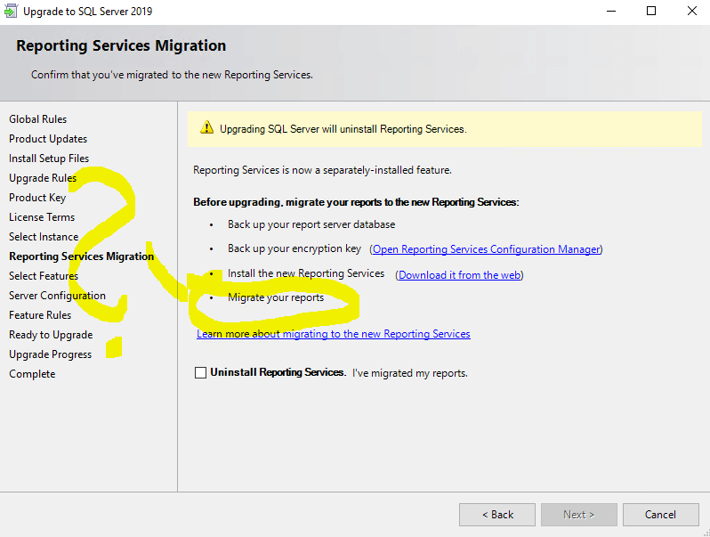
Task: Open Learn more about migrating link
Action: (333, 334)
